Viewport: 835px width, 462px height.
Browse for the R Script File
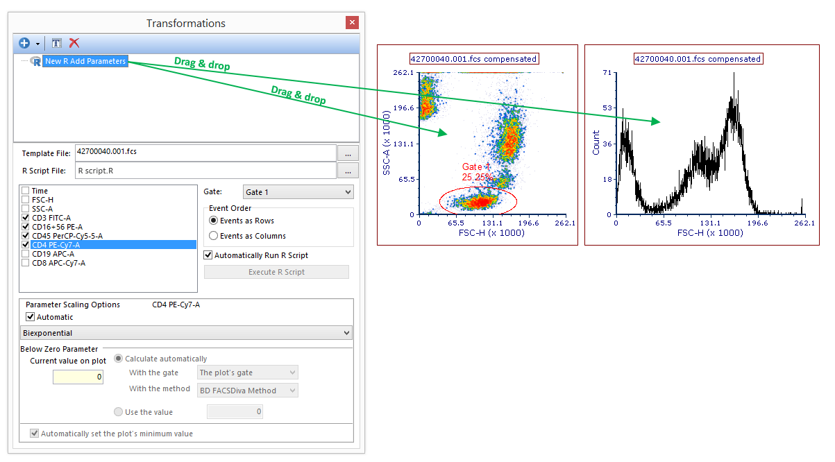click(348, 170)
